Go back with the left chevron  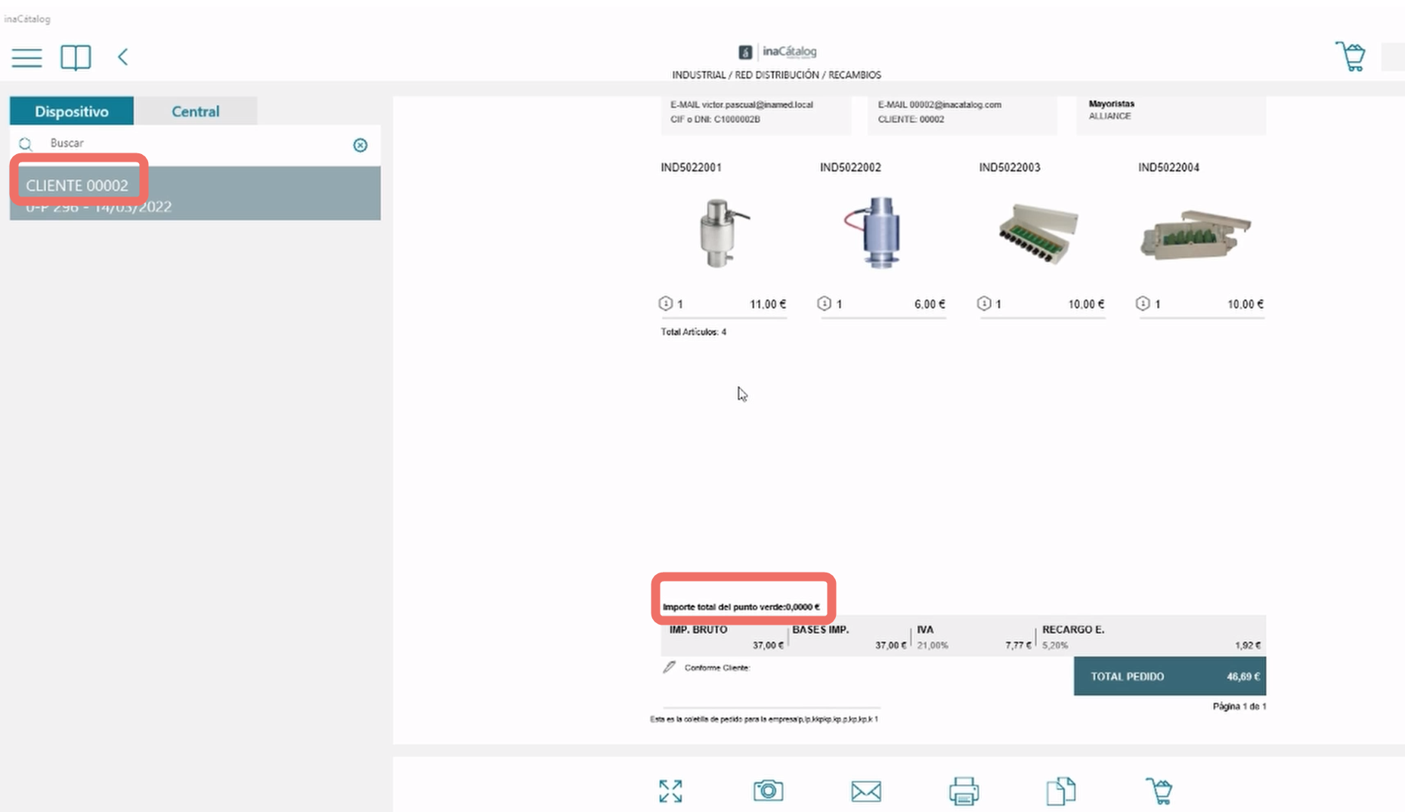coord(122,57)
